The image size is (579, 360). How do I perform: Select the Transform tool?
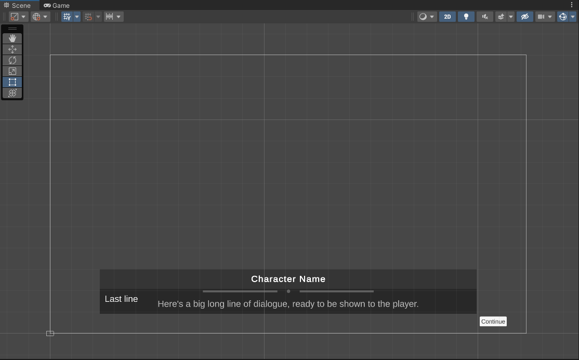12,93
